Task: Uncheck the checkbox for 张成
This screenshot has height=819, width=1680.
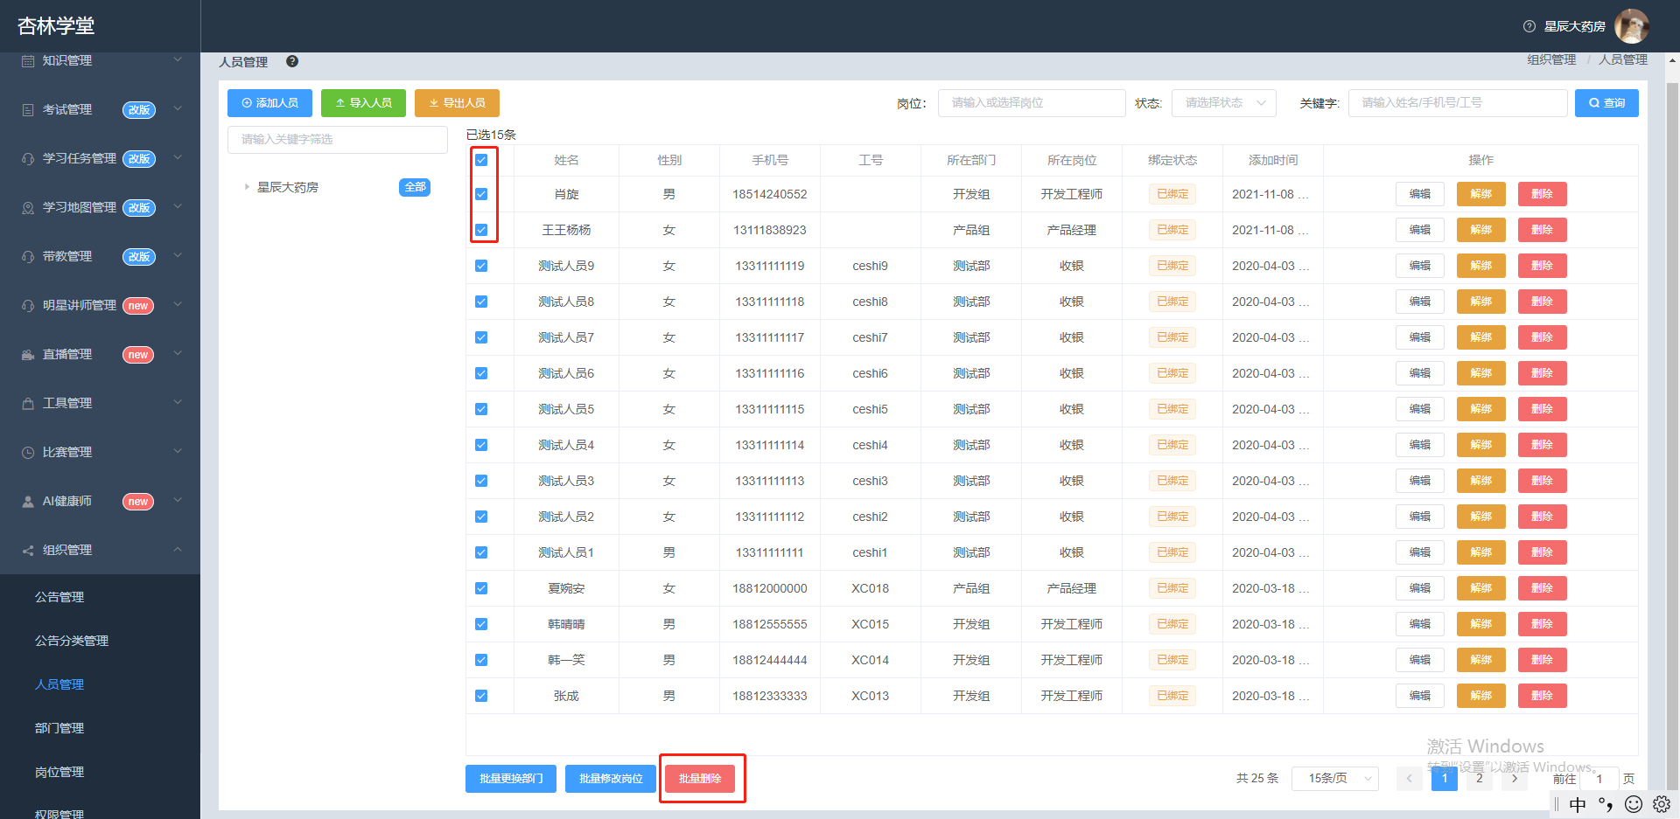Action: coord(481,696)
